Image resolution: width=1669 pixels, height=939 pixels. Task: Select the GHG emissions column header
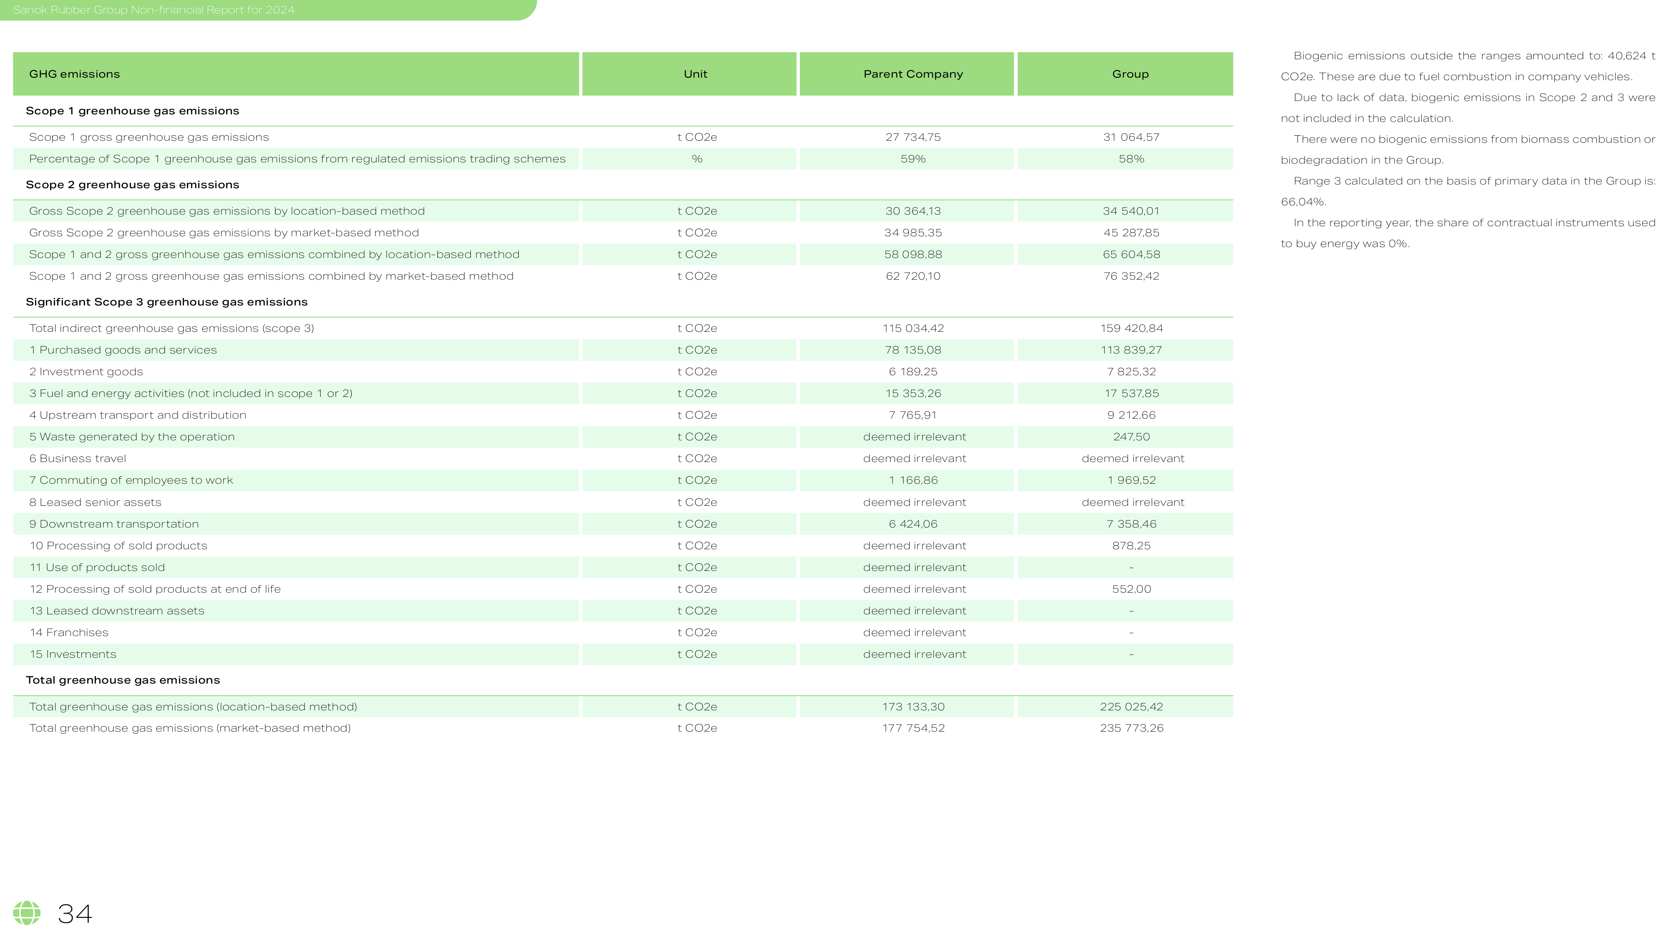point(296,74)
